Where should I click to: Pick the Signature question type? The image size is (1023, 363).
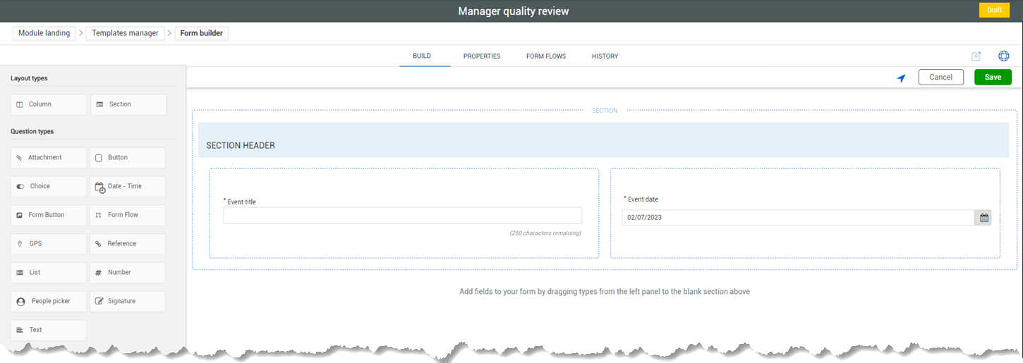128,301
